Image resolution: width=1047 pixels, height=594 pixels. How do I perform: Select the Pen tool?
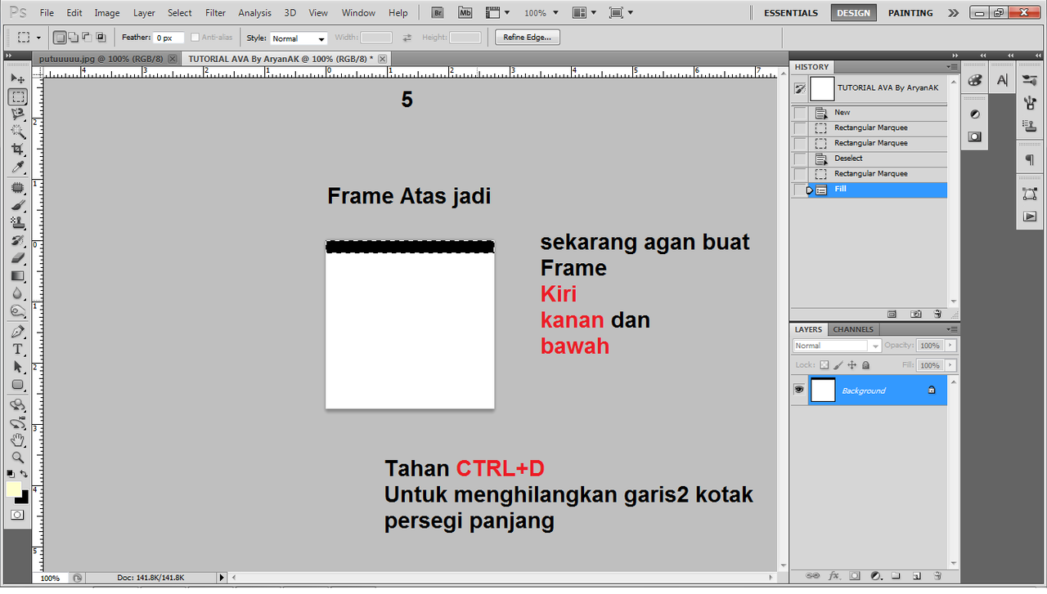(x=17, y=332)
